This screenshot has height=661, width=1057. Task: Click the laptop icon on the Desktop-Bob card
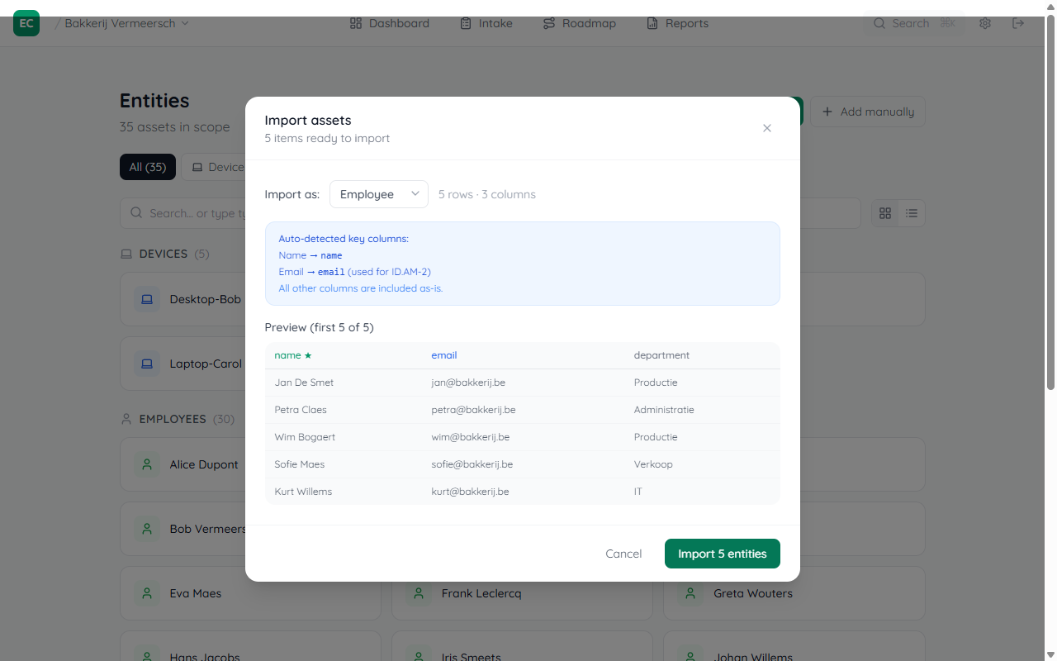tap(147, 299)
